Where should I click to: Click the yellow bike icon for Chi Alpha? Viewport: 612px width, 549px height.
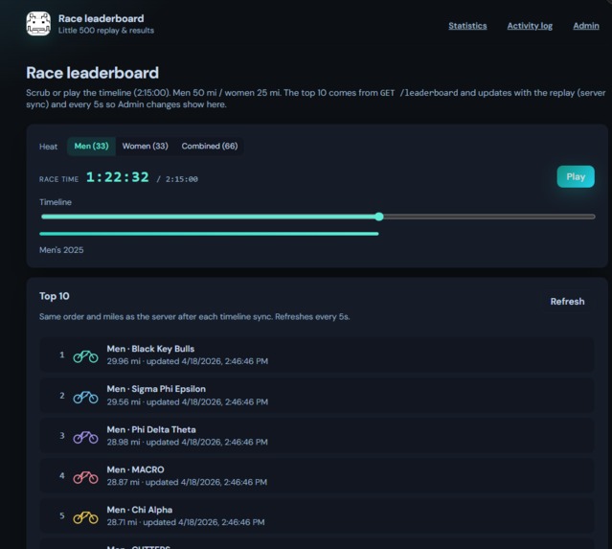(85, 517)
